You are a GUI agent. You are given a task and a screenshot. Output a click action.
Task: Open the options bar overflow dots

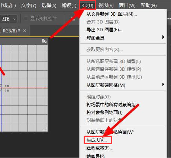click(x=169, y=19)
